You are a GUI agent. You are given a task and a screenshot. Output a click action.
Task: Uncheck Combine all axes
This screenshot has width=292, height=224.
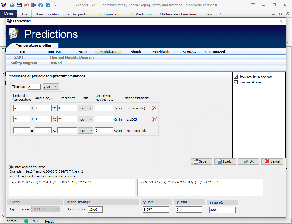tap(236, 82)
